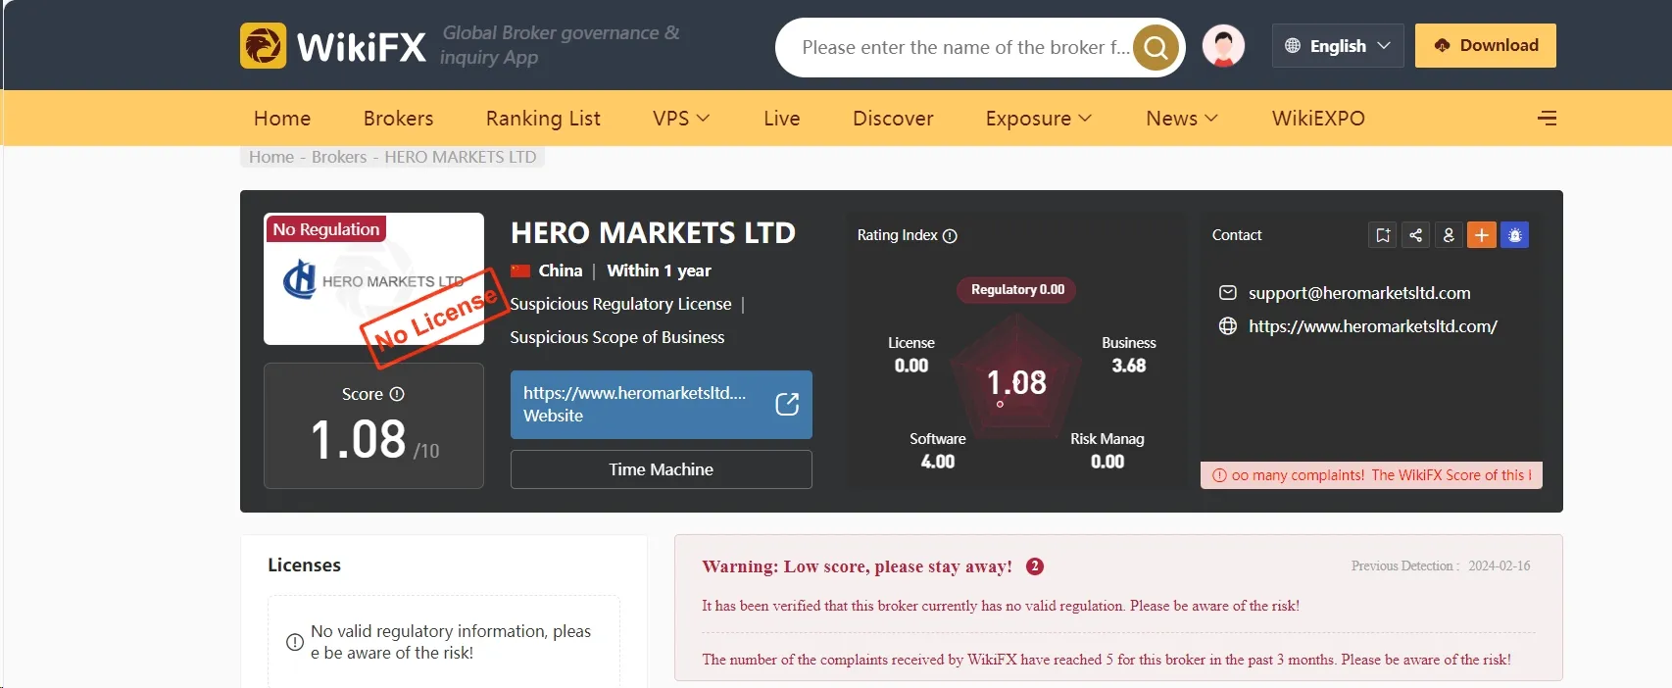This screenshot has height=688, width=1672.
Task: Click Home in the breadcrumb
Action: tap(271, 157)
